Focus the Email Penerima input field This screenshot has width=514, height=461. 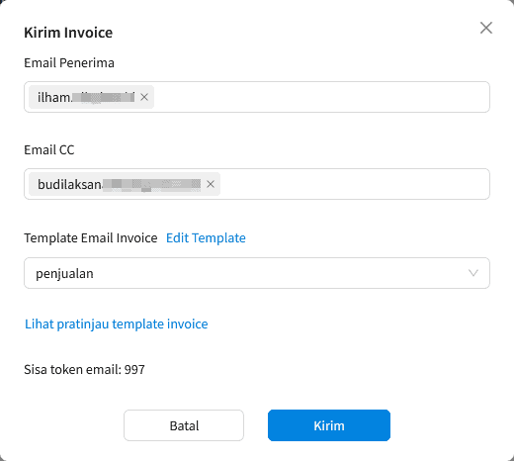coord(321,97)
